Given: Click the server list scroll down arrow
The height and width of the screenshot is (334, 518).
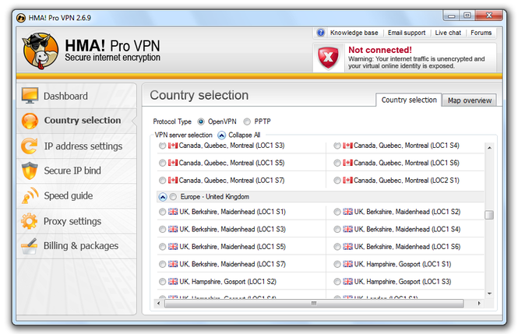Looking at the screenshot, I should point(489,294).
